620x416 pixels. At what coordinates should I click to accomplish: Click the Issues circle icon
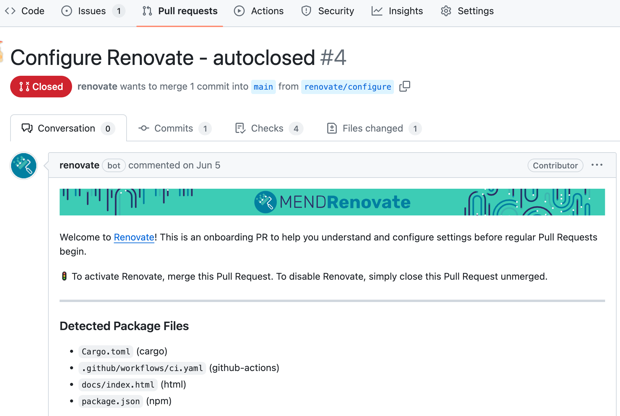point(67,11)
